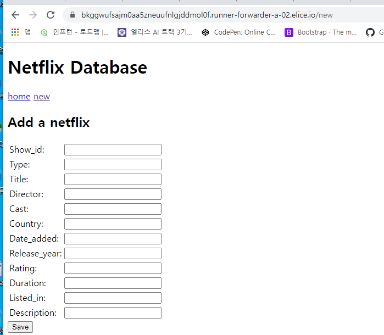Focus the Country input field

(113, 224)
